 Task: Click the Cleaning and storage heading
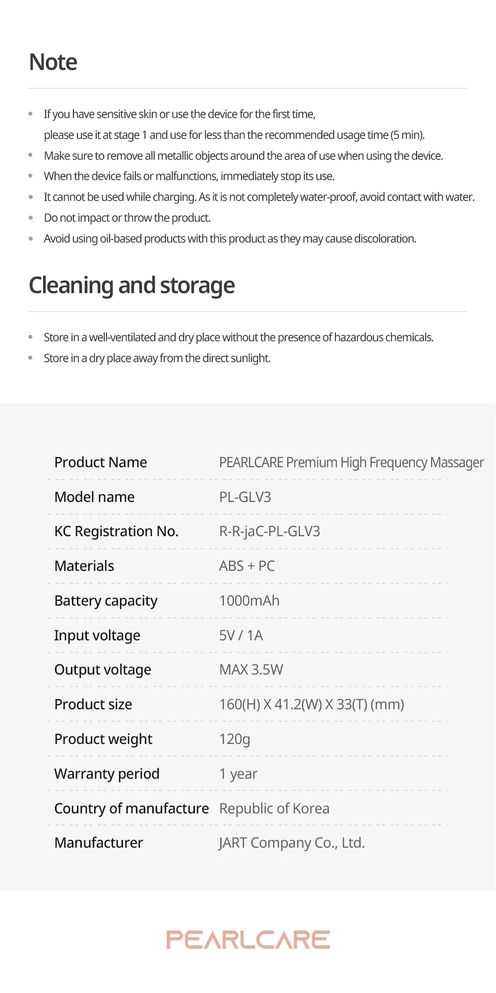(x=131, y=286)
